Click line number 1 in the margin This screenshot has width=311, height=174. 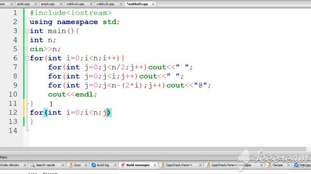point(15,13)
